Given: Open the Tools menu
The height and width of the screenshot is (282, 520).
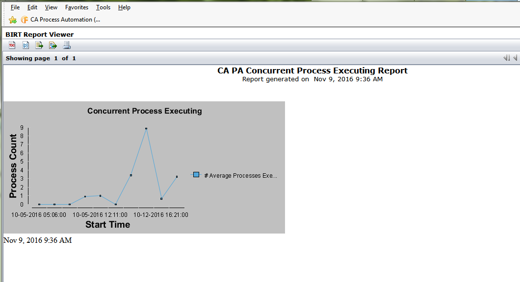Looking at the screenshot, I should [103, 7].
